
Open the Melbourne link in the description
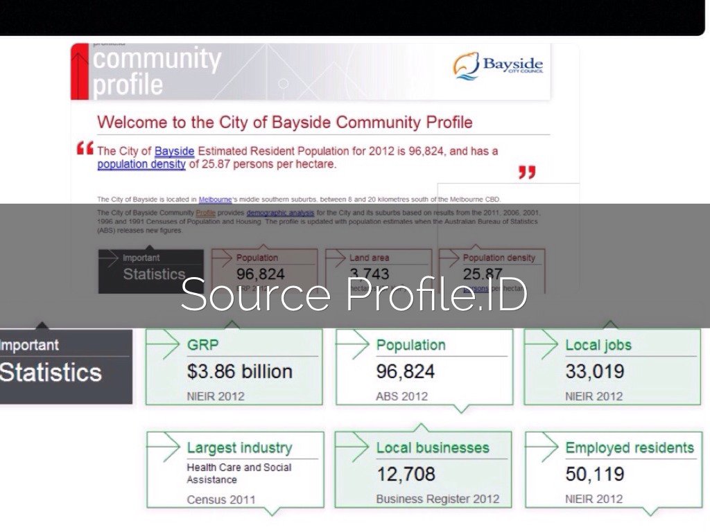click(x=214, y=199)
